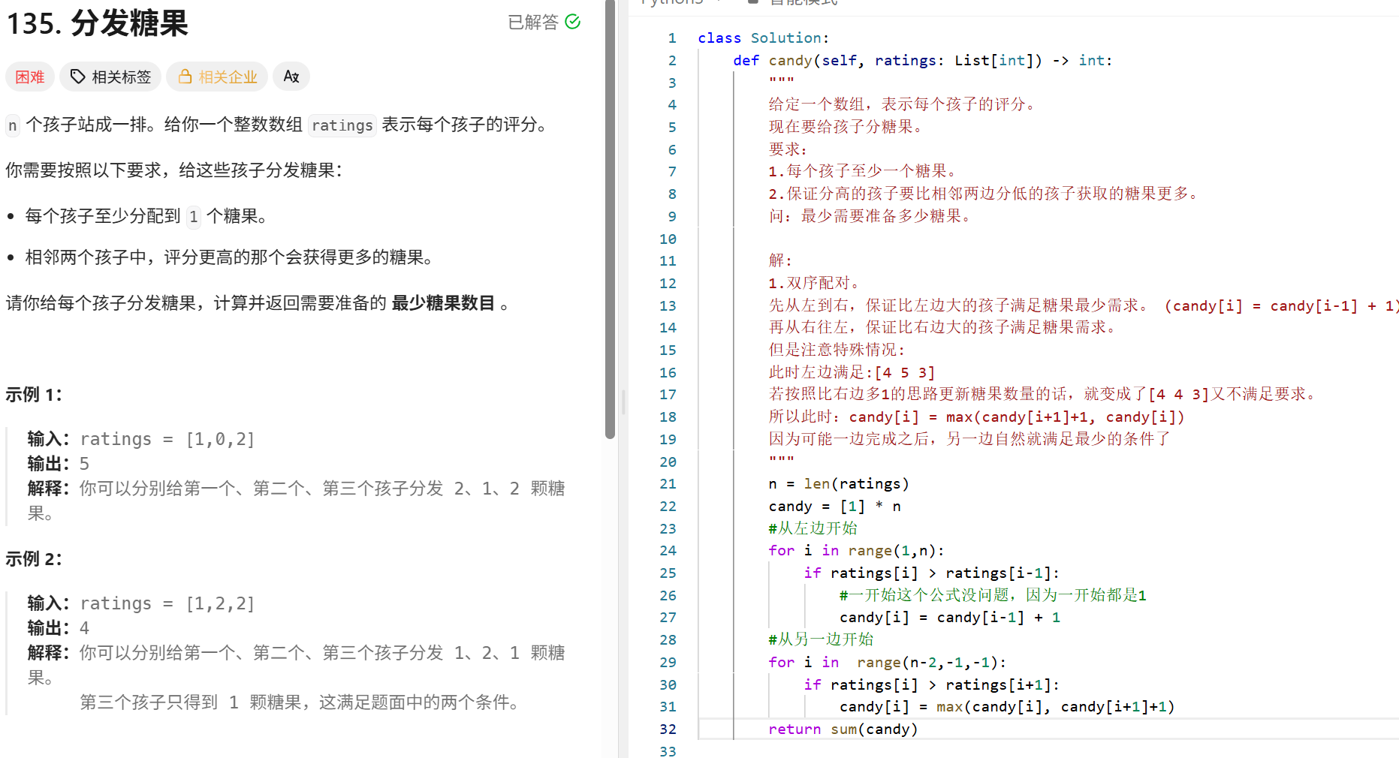Image resolution: width=1399 pixels, height=758 pixels.
Task: Click the comment '#从左边开始'
Action: point(813,528)
